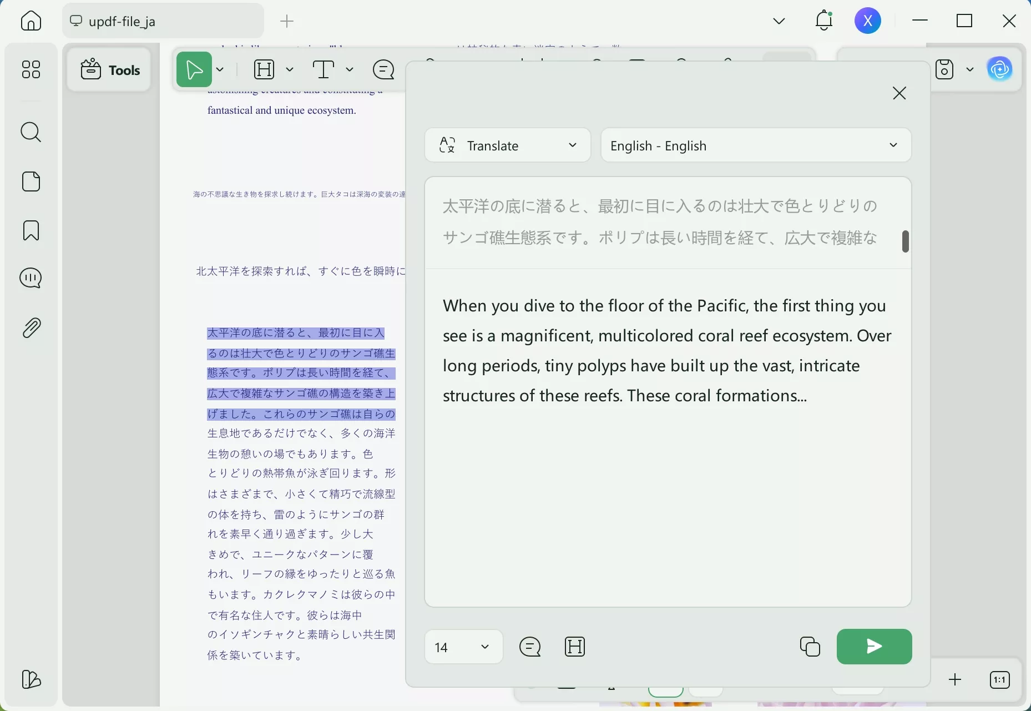The image size is (1031, 711).
Task: Open the bookmark panel
Action: pyautogui.click(x=31, y=230)
